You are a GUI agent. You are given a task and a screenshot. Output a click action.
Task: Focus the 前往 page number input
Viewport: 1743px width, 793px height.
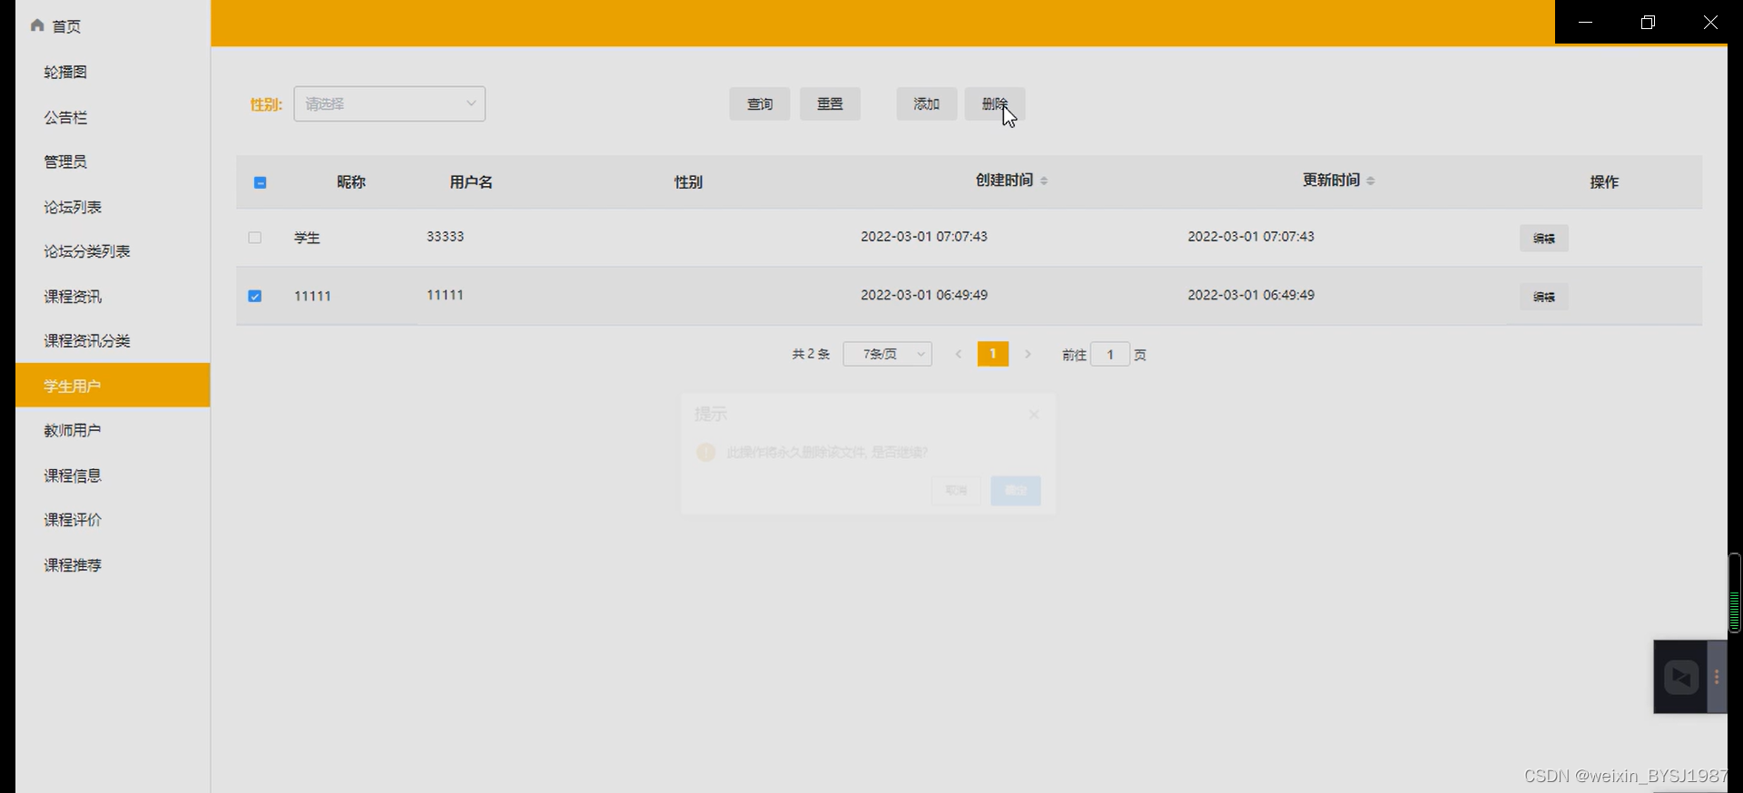(1110, 355)
